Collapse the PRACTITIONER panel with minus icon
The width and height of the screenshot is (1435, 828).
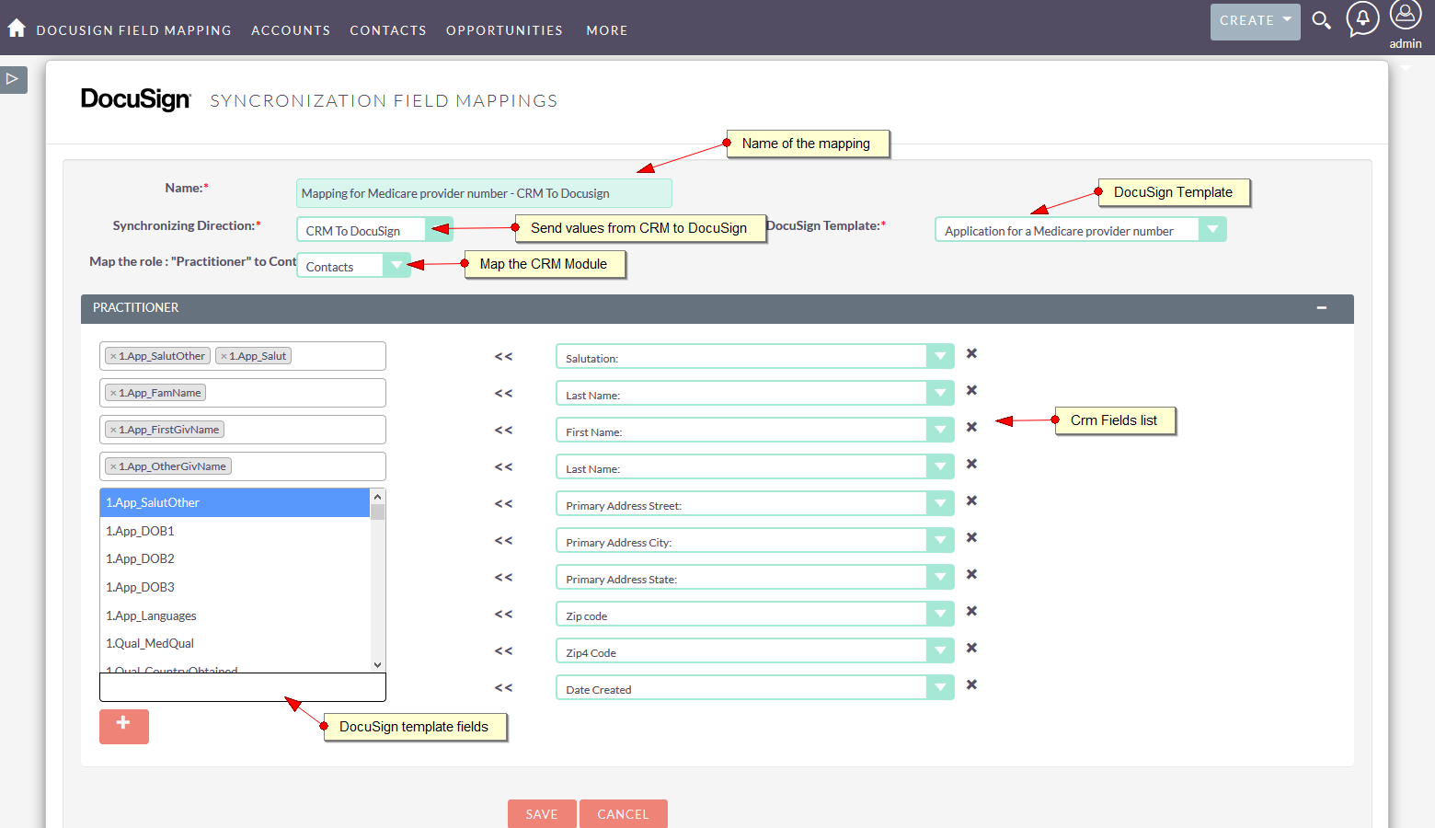tap(1321, 308)
